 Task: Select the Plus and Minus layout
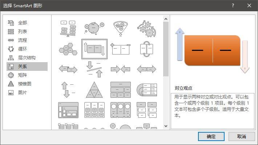pyautogui.click(x=121, y=49)
